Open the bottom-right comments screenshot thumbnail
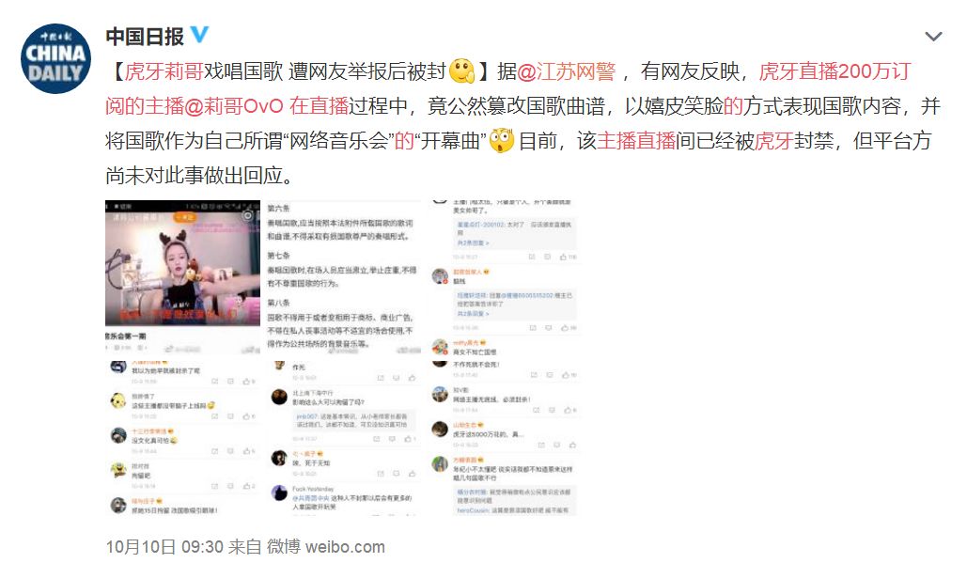This screenshot has height=563, width=967. pyautogui.click(x=505, y=438)
